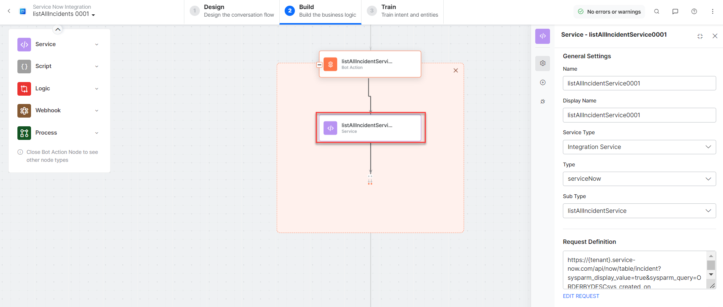Open the serviceNow Type dropdown
The width and height of the screenshot is (723, 307).
tap(639, 179)
